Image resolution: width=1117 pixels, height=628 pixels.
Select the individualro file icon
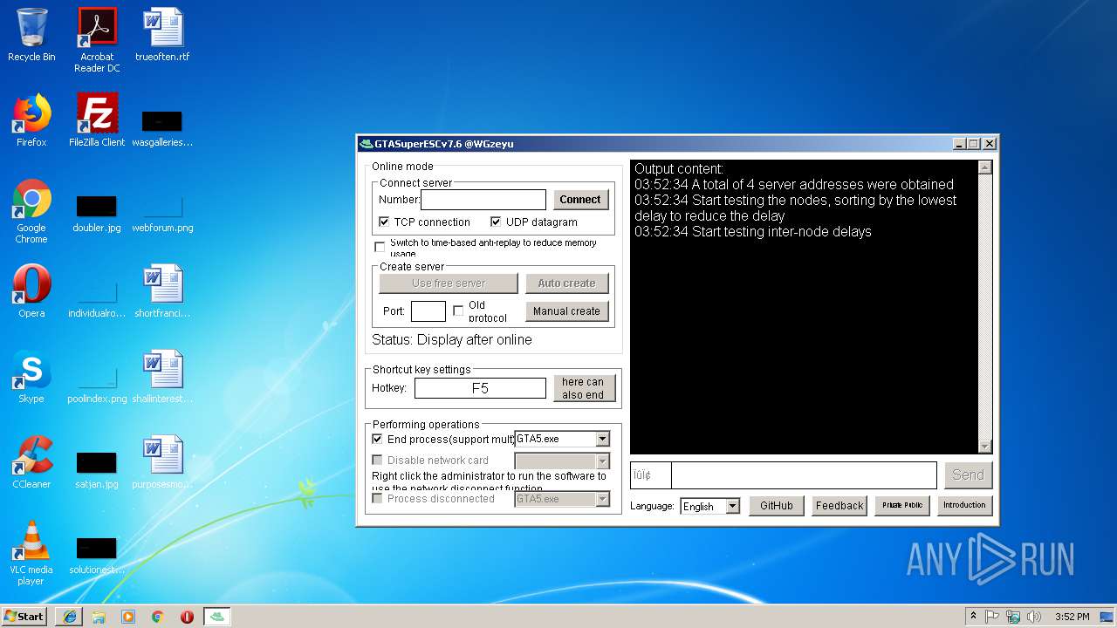pyautogui.click(x=97, y=298)
